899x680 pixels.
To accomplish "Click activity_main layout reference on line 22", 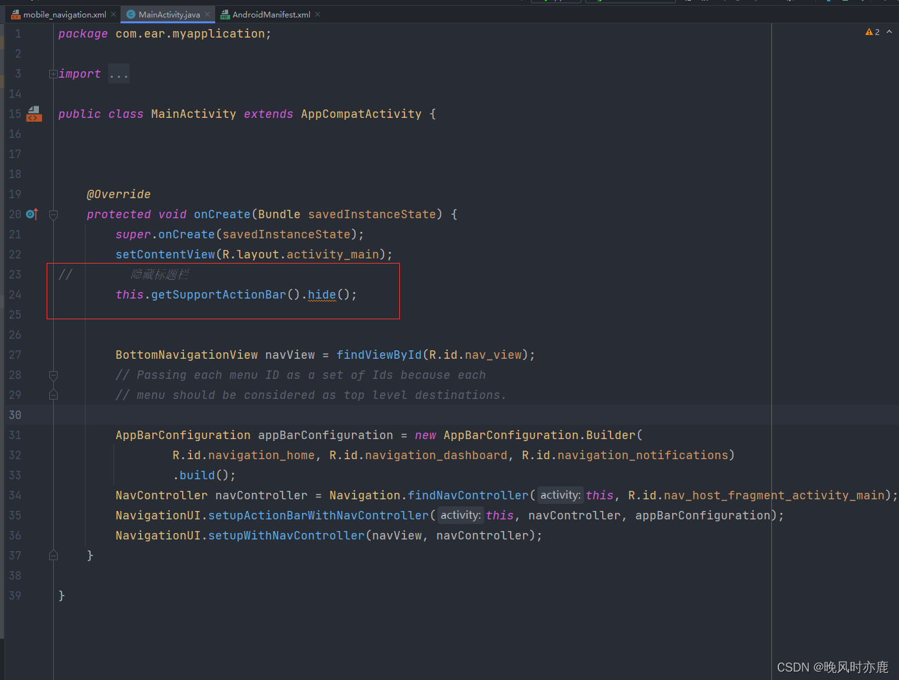I will click(333, 255).
